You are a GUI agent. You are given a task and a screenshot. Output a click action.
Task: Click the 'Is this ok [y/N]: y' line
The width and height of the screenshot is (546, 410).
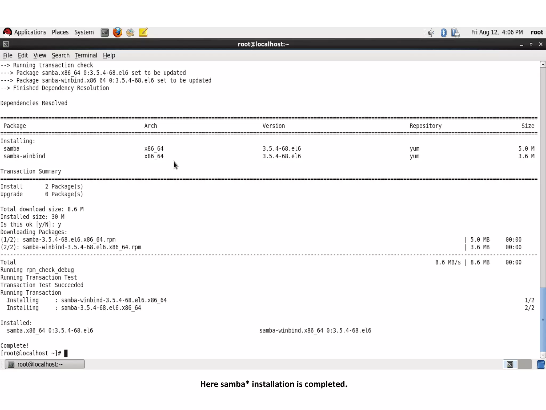(31, 224)
